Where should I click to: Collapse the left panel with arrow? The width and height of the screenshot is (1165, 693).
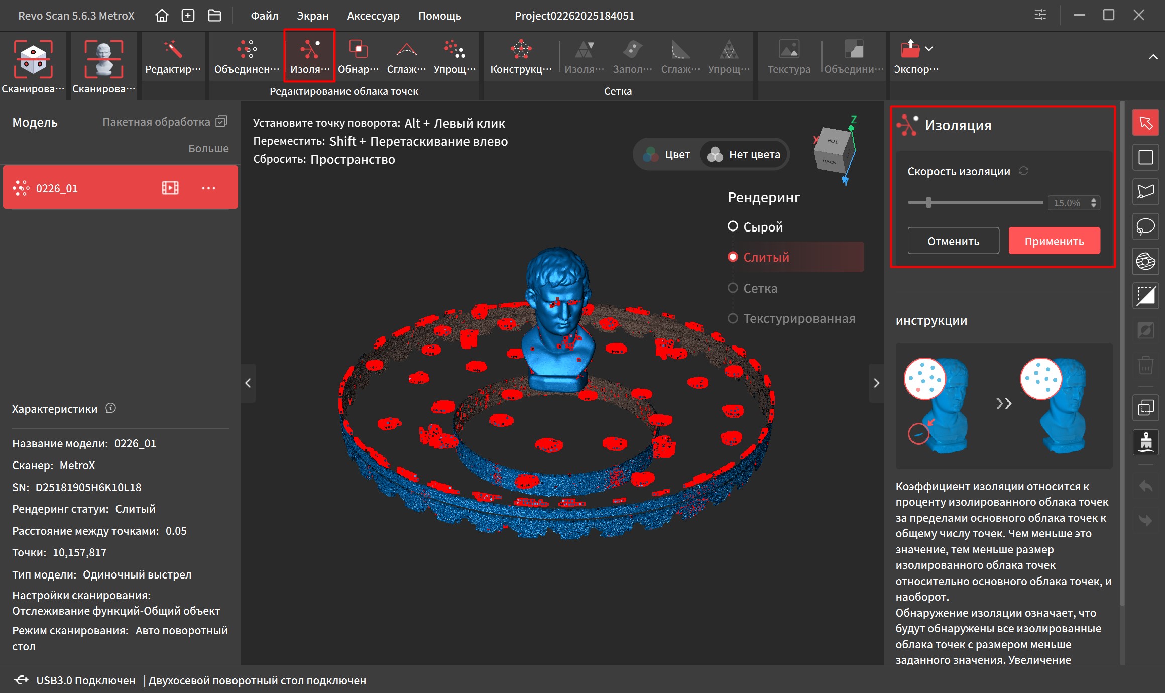[x=248, y=383]
